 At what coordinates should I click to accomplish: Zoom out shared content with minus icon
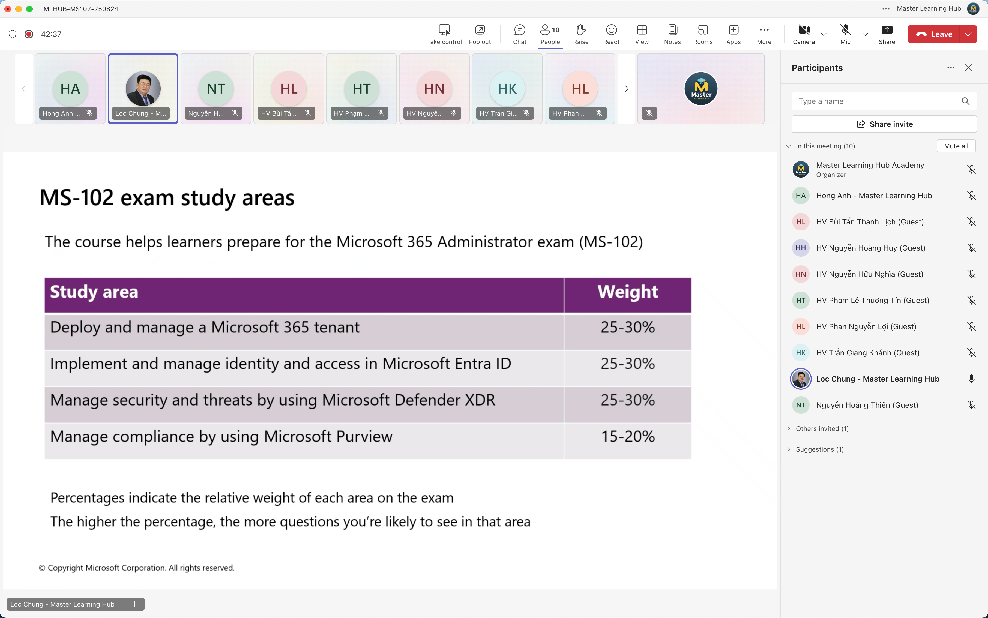[x=121, y=604]
